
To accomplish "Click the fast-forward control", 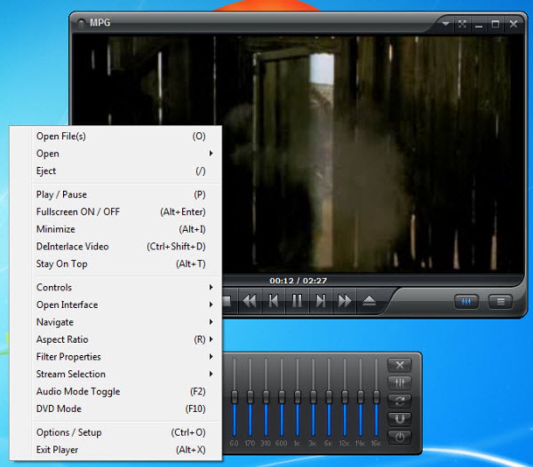I will tap(345, 301).
